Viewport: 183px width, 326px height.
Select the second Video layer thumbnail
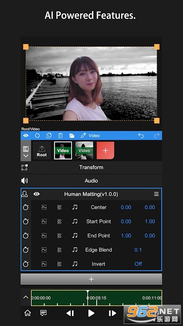[x=84, y=151]
